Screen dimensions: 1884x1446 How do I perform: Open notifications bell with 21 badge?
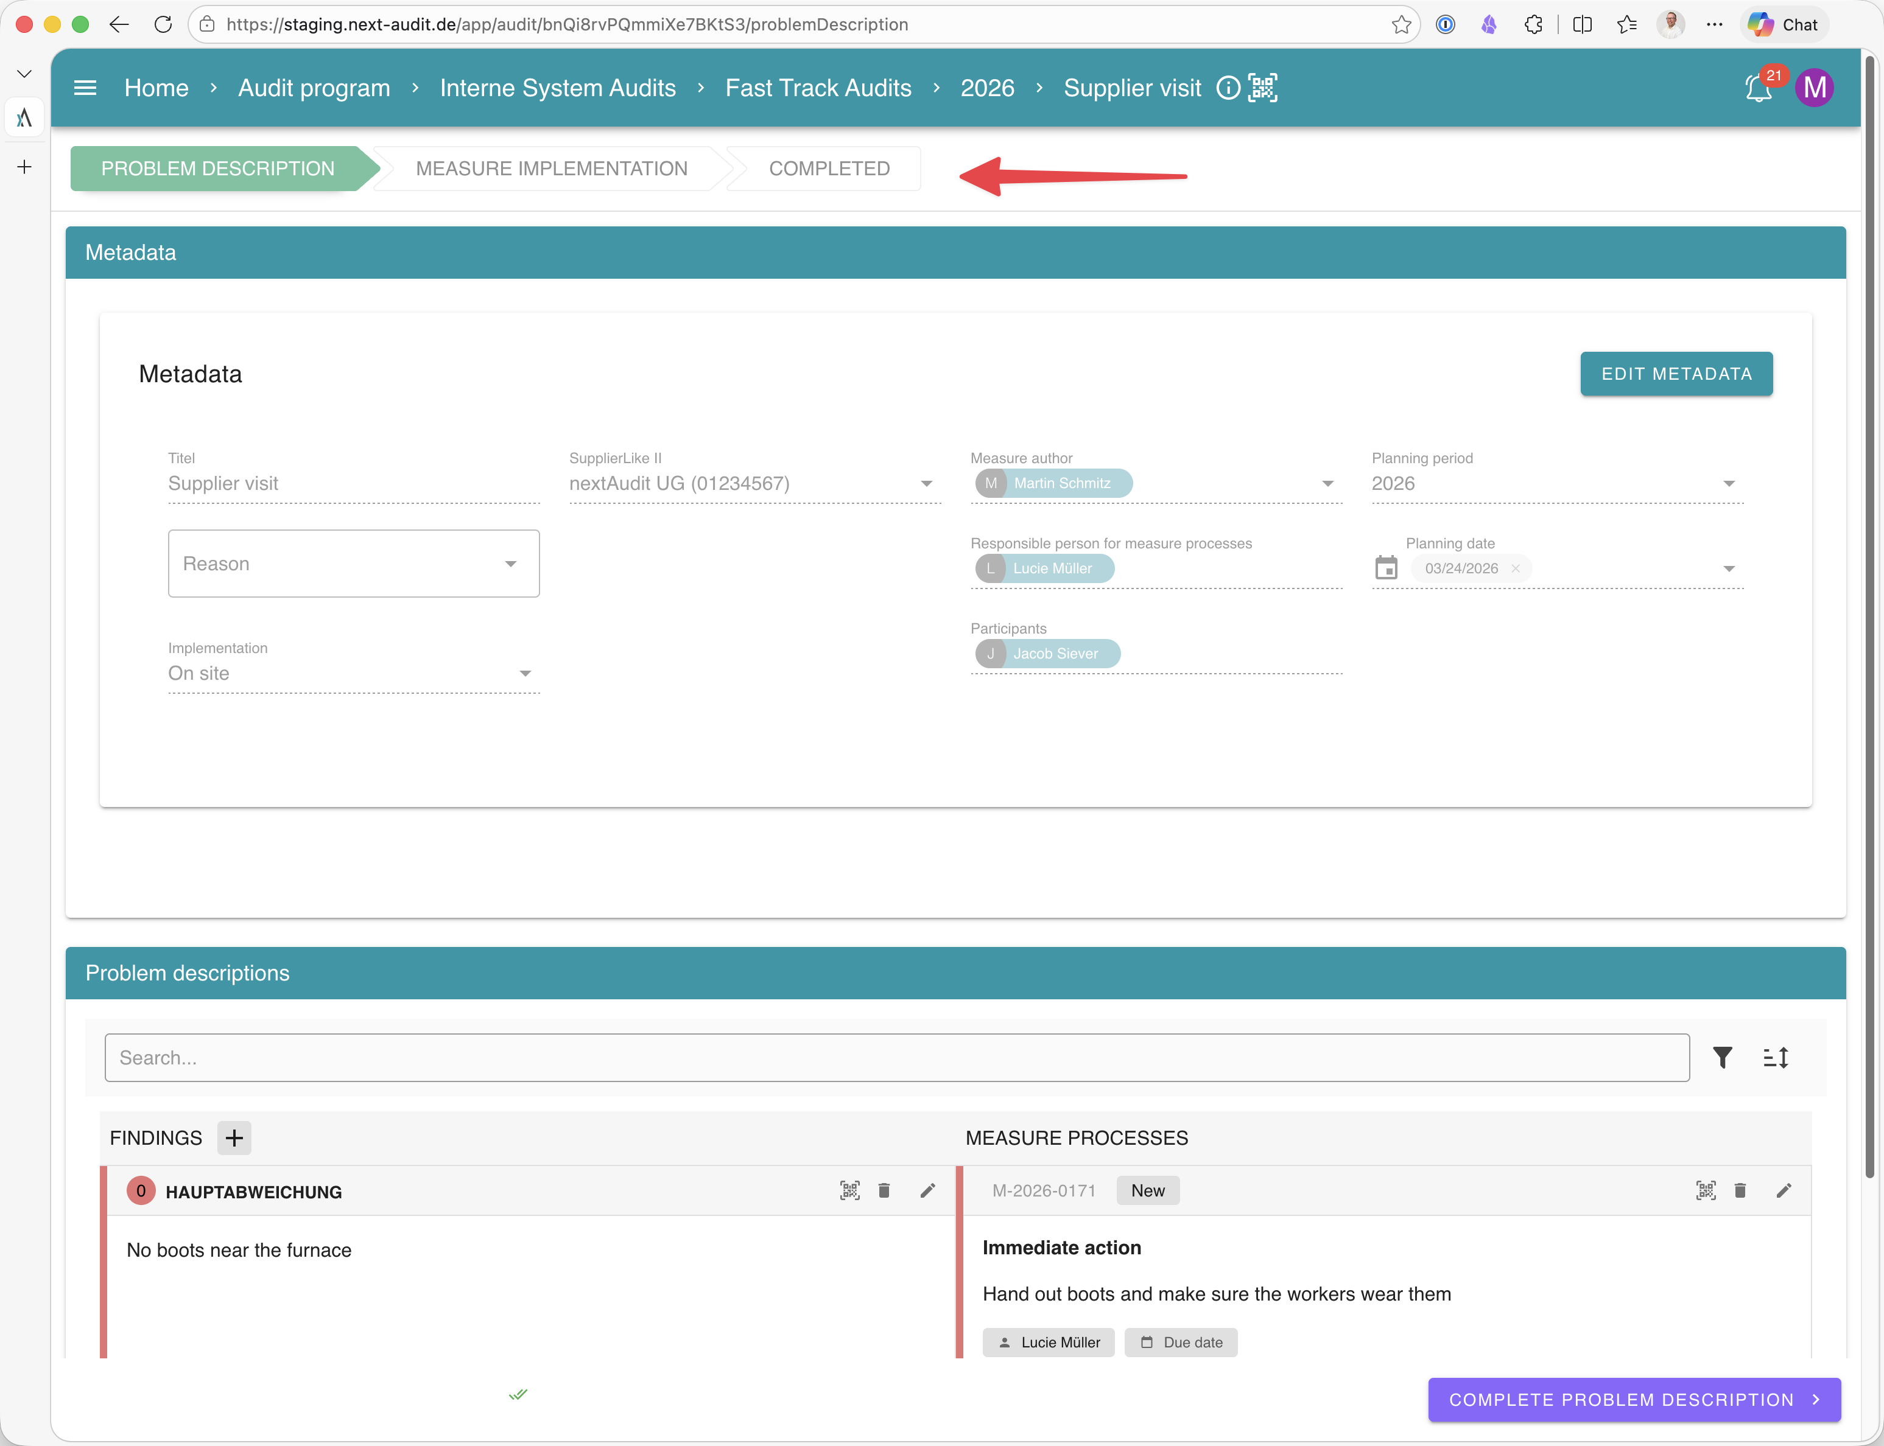pyautogui.click(x=1757, y=88)
